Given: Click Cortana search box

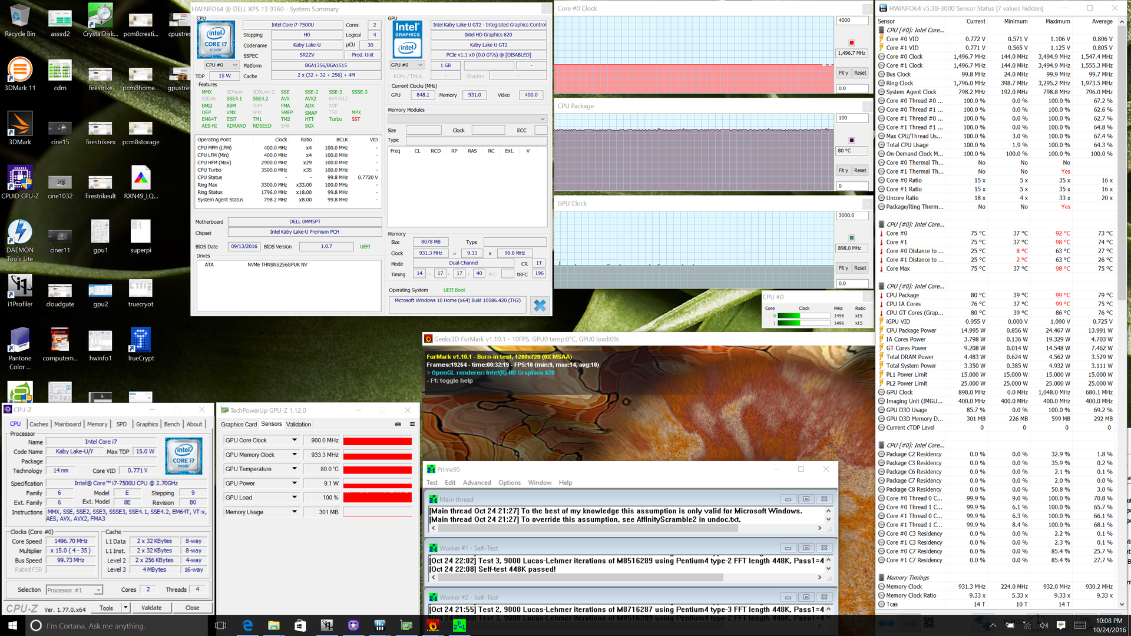Looking at the screenshot, I should [x=118, y=625].
